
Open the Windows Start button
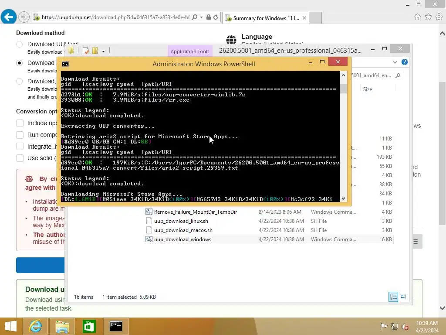tap(11, 326)
